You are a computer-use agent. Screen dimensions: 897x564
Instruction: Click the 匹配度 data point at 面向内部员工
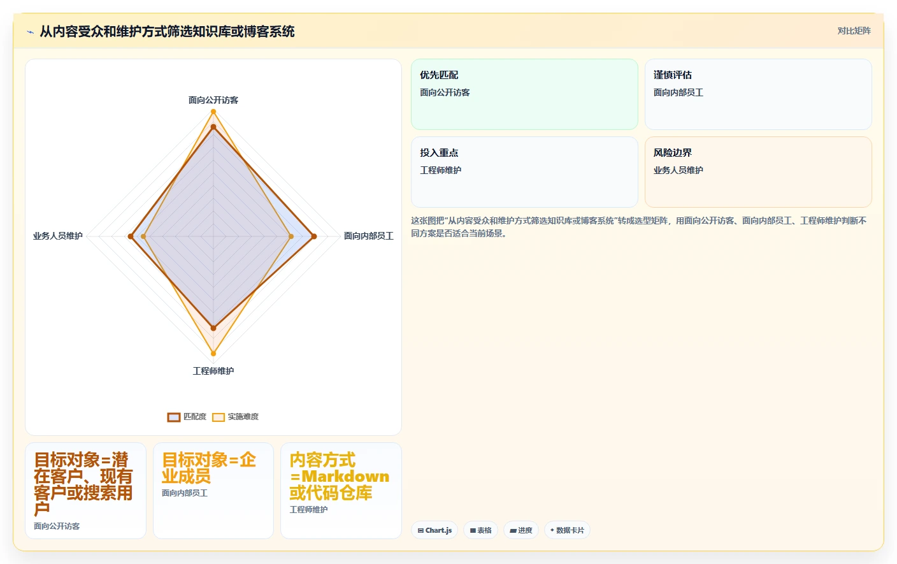point(314,236)
